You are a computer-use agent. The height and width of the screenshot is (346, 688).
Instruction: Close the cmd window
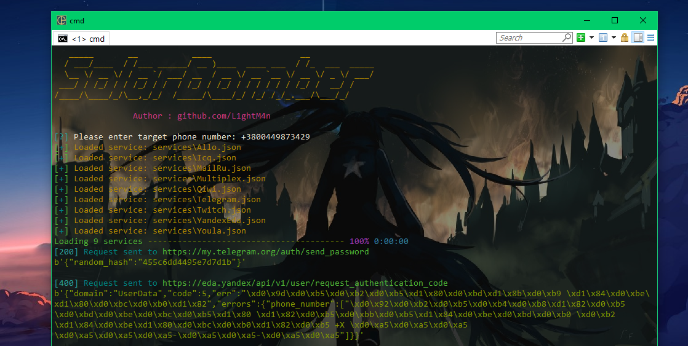pyautogui.click(x=643, y=20)
